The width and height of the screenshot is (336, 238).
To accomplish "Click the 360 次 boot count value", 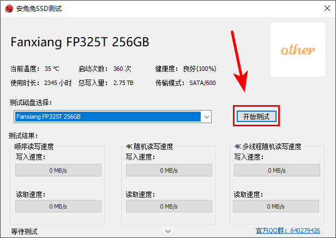I will 122,69.
